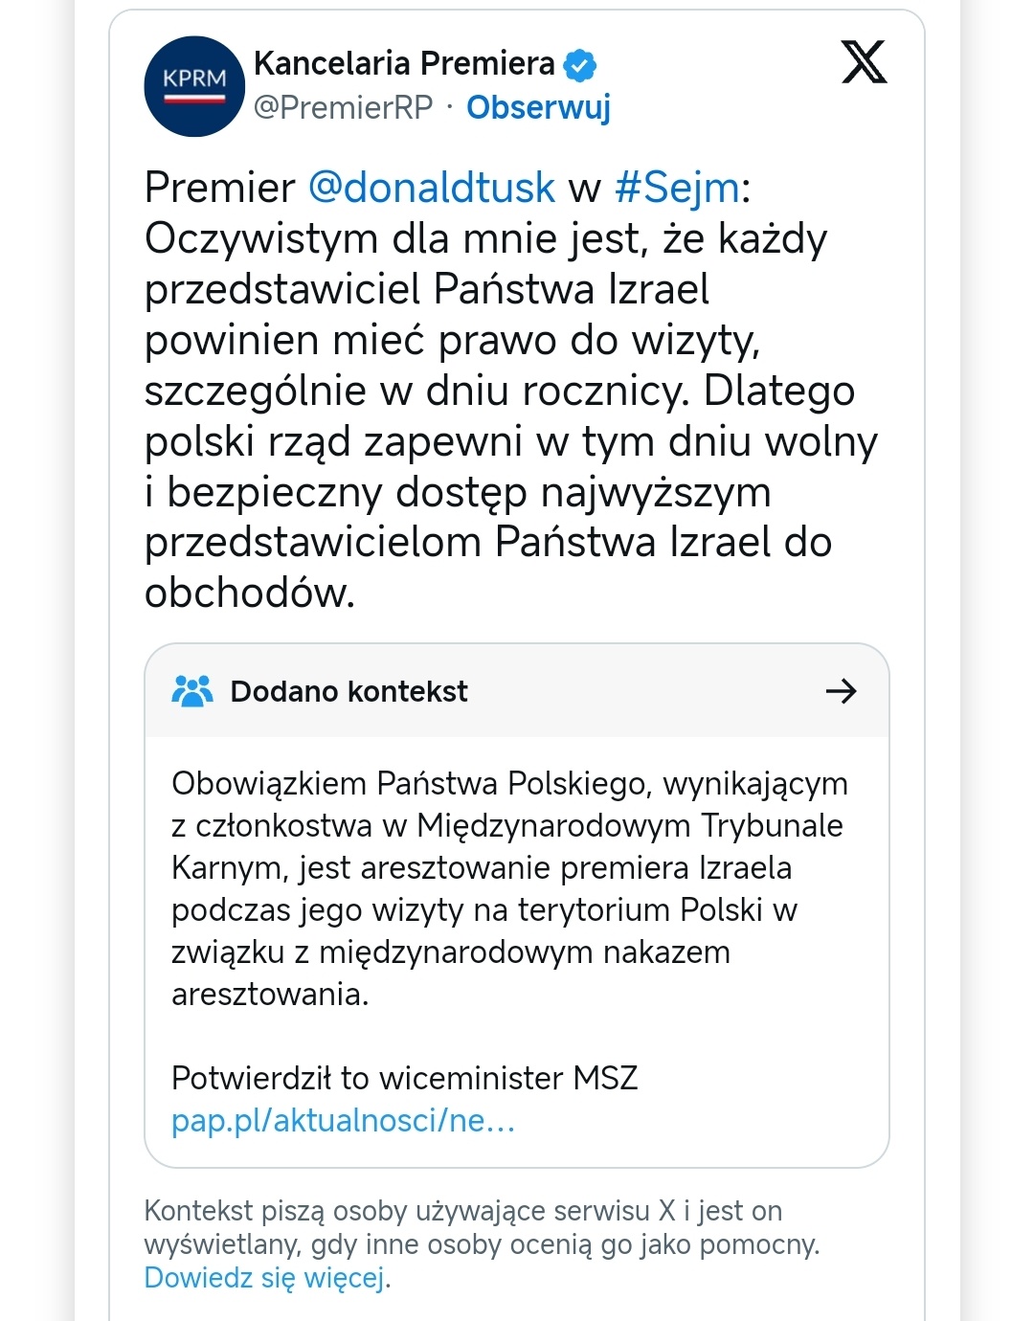
Task: Click the Dowiedz się więcej link
Action: point(266,1278)
